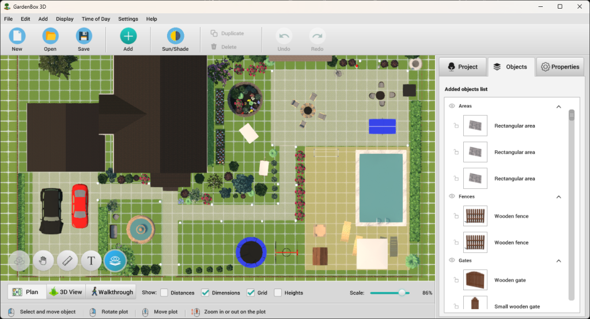Toggle visibility eye for Fences group

[452, 196]
